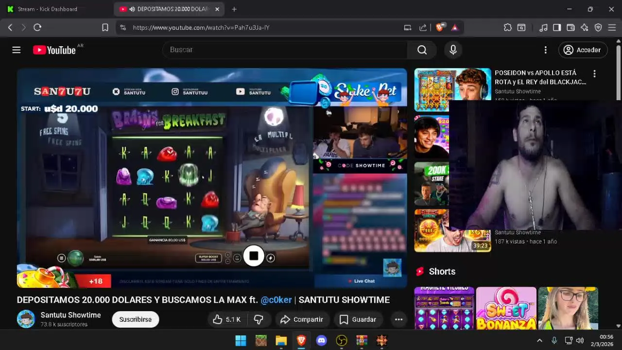Open YouTube settings three-dot menu
The image size is (622, 350).
click(x=545, y=50)
